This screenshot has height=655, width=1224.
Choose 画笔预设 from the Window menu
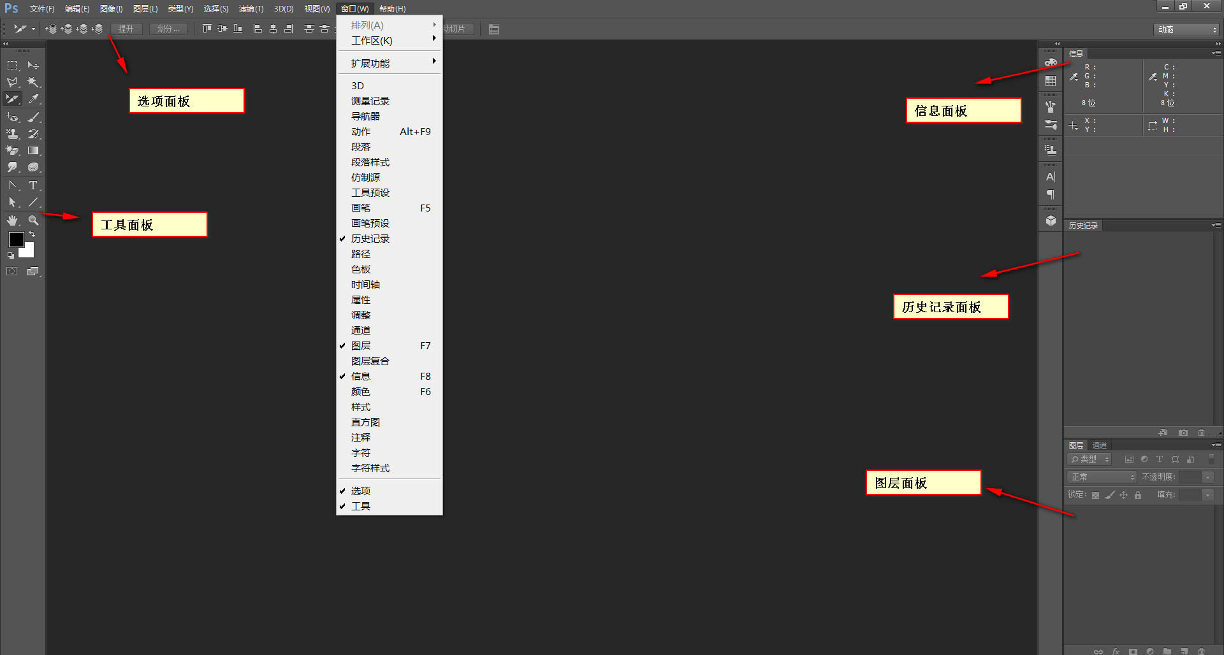(x=370, y=224)
